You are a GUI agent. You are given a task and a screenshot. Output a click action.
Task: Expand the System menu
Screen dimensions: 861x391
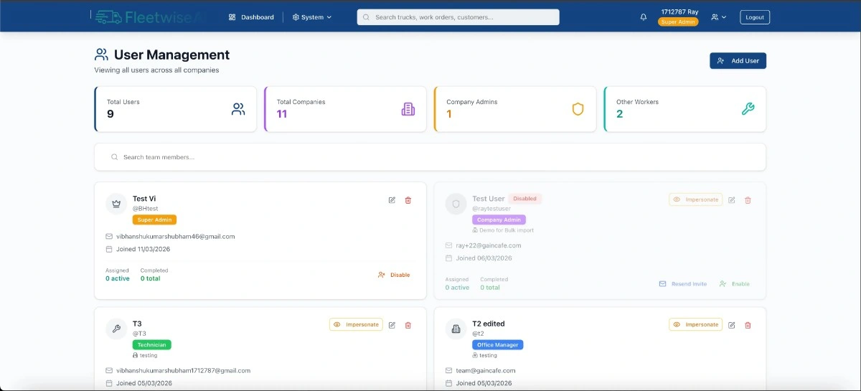(x=312, y=17)
